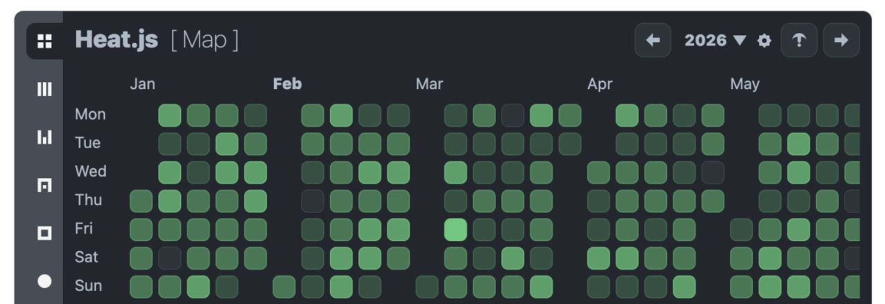The width and height of the screenshot is (885, 304).
Task: Click the Mar month header
Action: [429, 84]
